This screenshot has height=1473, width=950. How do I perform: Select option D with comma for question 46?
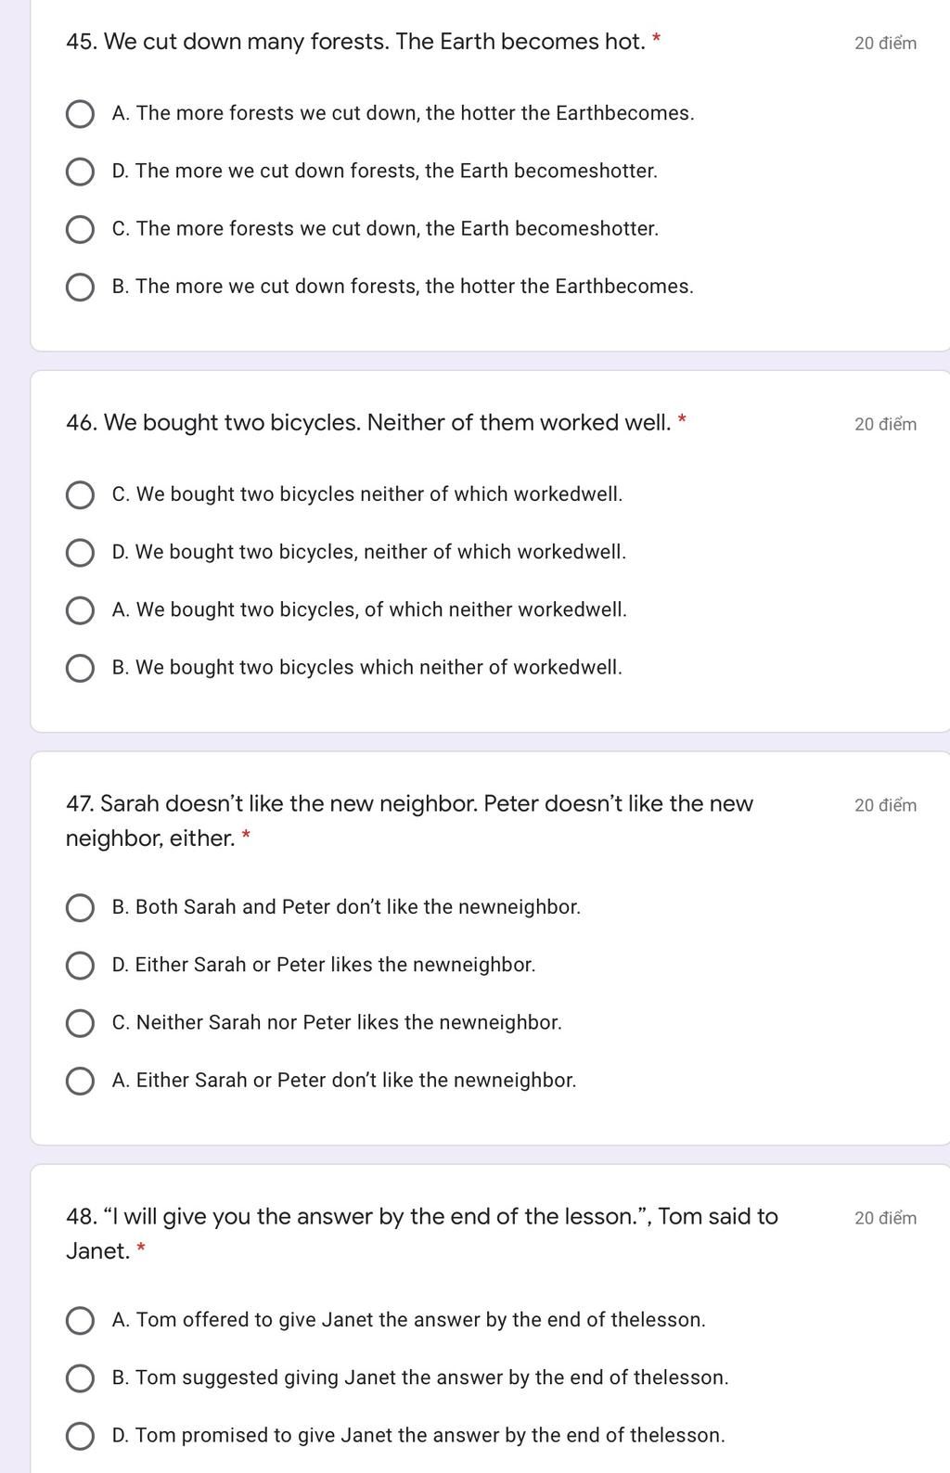pyautogui.click(x=80, y=552)
